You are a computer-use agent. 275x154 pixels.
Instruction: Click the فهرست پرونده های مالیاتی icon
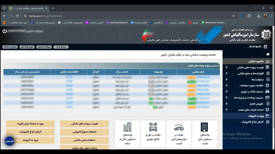[x=267, y=67]
